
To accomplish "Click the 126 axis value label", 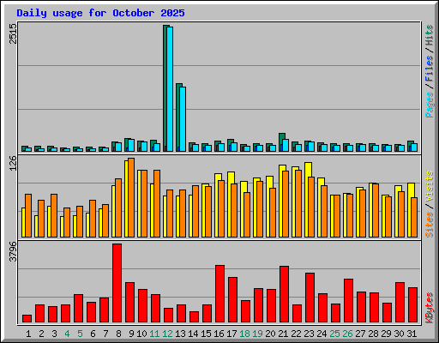I will [x=13, y=163].
